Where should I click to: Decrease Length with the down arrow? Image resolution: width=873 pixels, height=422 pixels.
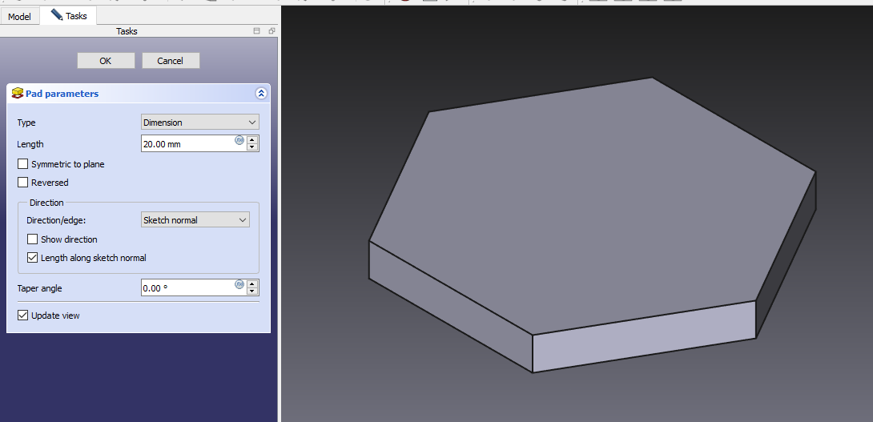coord(252,147)
